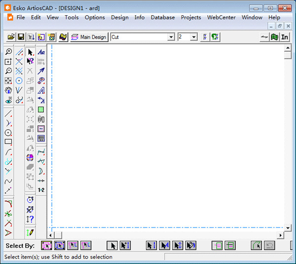Toggle arrow-with-plus add selection mode

click(x=125, y=245)
